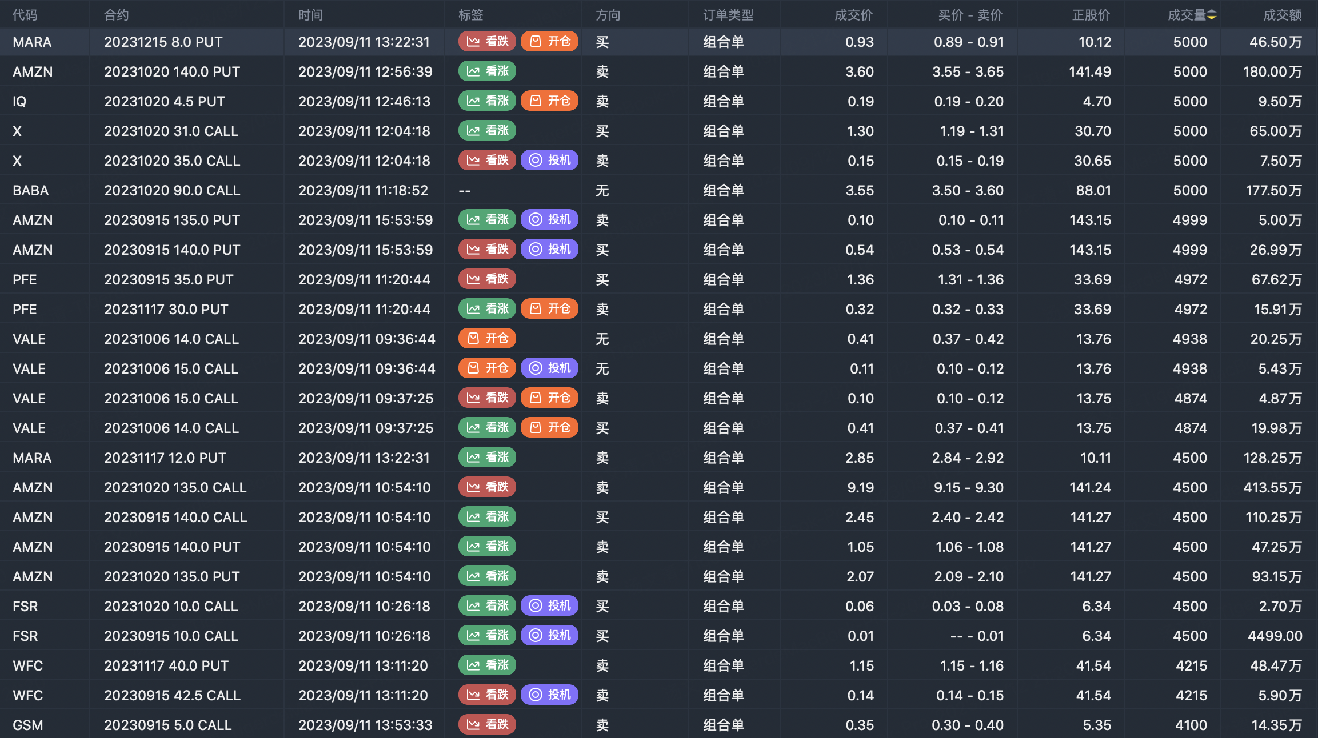Click the 开仓 tag on IQ 4.5 PUT row
Viewport: 1318px width, 738px height.
click(549, 101)
